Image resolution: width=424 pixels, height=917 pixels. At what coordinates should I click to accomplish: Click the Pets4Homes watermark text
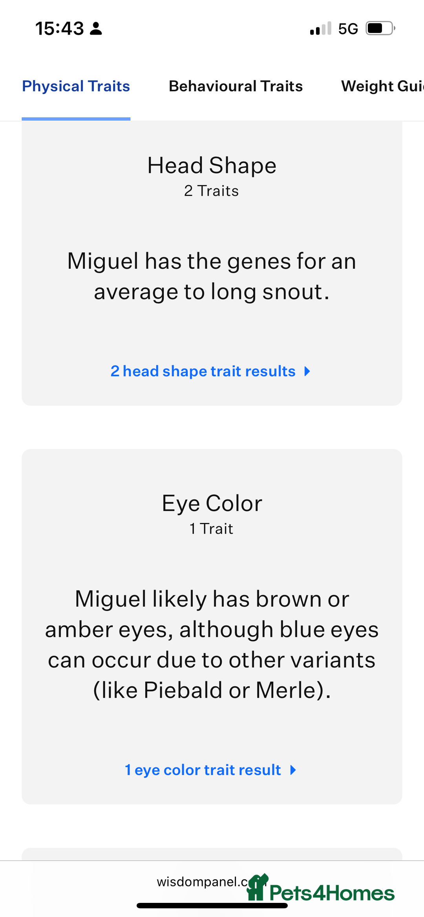click(332, 893)
